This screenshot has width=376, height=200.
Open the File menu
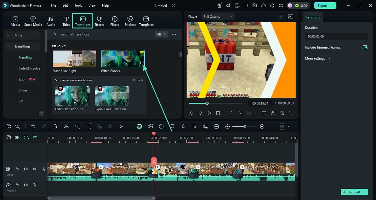(54, 5)
